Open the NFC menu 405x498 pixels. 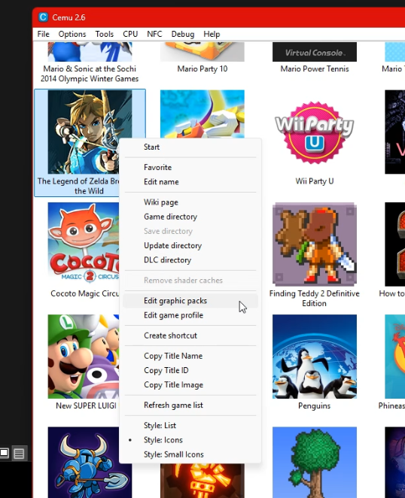[154, 34]
